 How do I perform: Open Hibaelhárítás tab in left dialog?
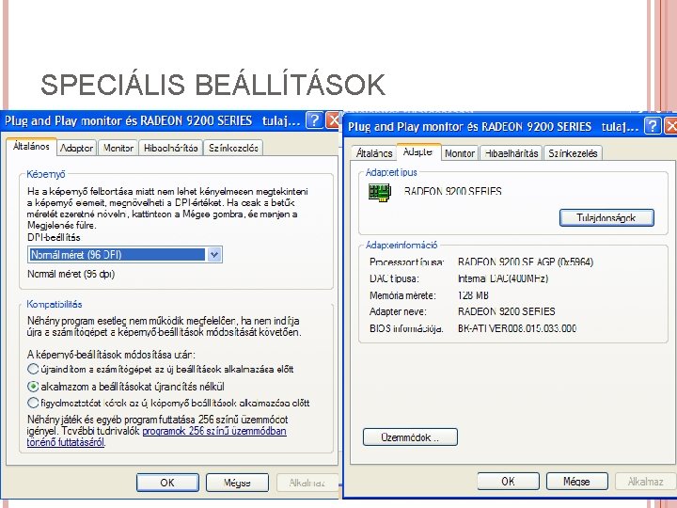pos(170,148)
